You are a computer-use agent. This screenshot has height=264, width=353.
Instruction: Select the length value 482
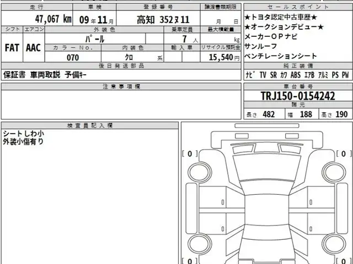pos(269,114)
